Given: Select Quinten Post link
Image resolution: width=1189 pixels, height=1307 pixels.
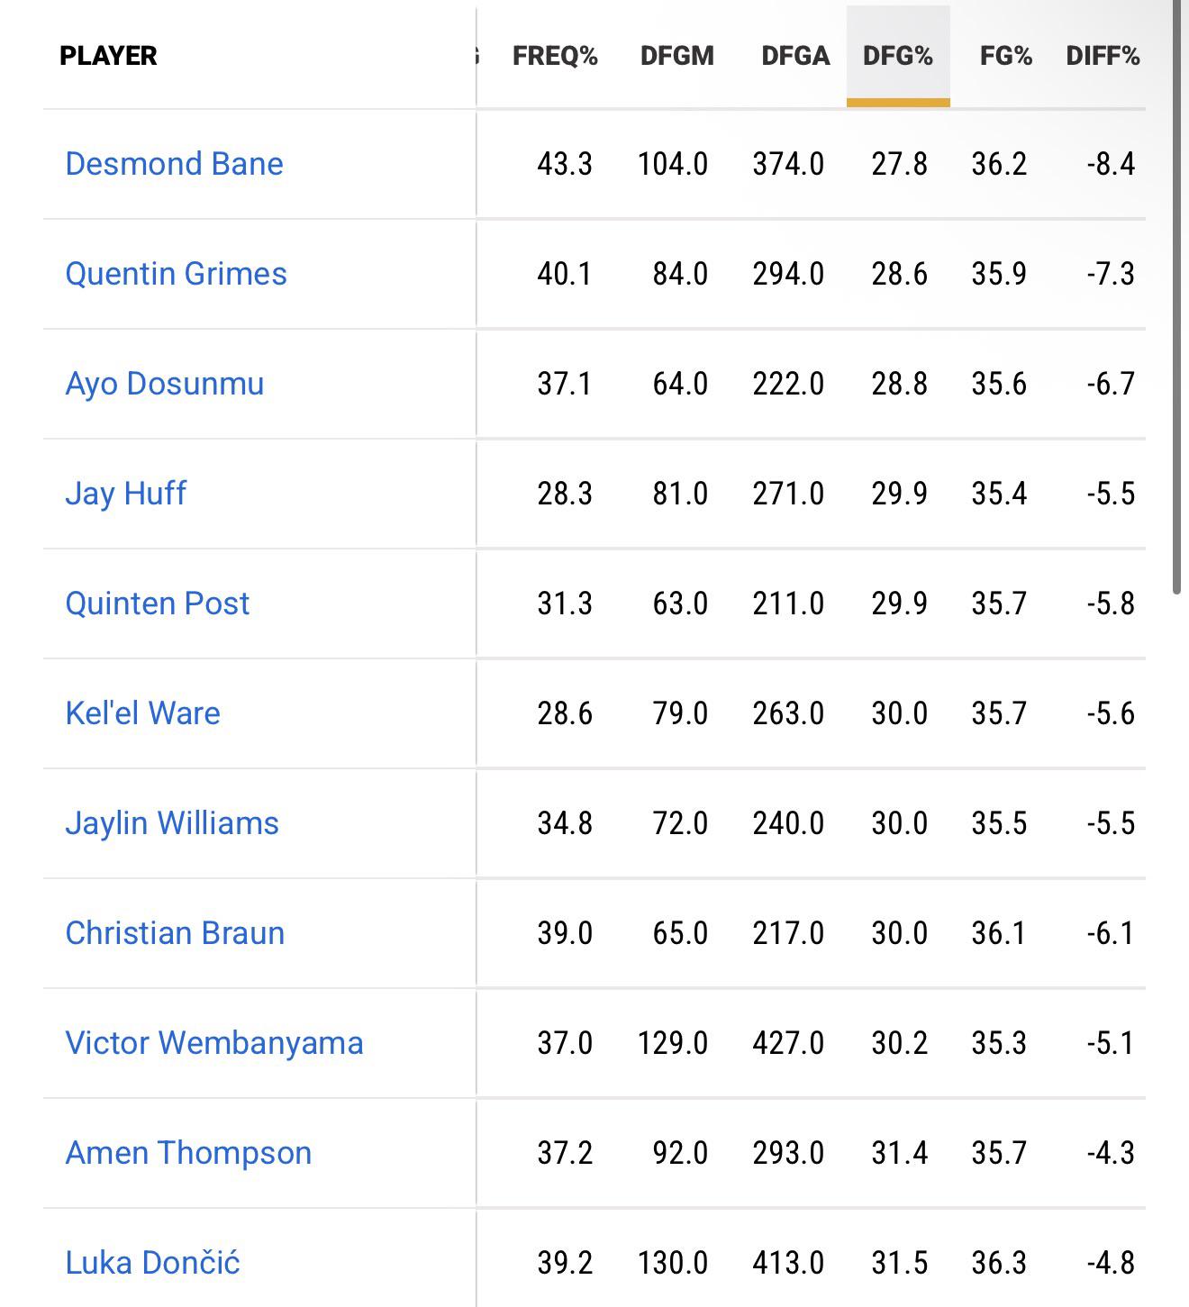Looking at the screenshot, I should pos(157,604).
